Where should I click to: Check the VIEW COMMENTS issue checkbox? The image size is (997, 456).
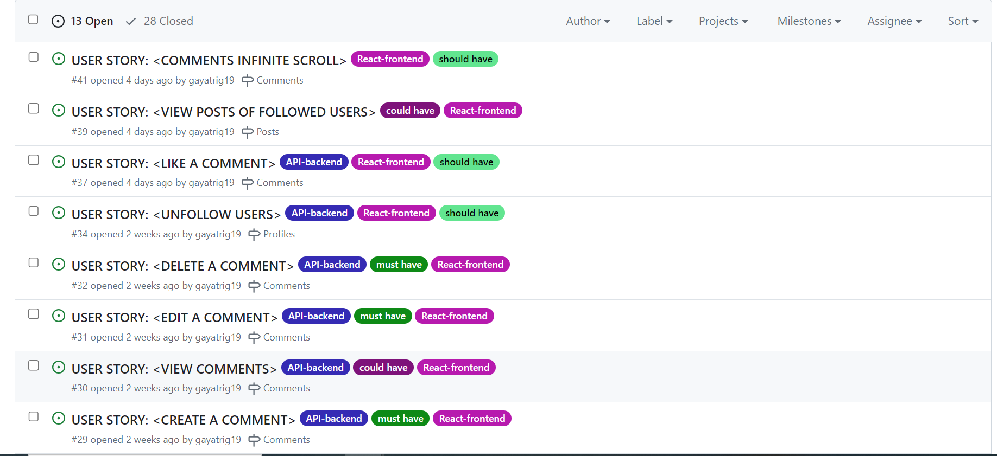click(34, 365)
